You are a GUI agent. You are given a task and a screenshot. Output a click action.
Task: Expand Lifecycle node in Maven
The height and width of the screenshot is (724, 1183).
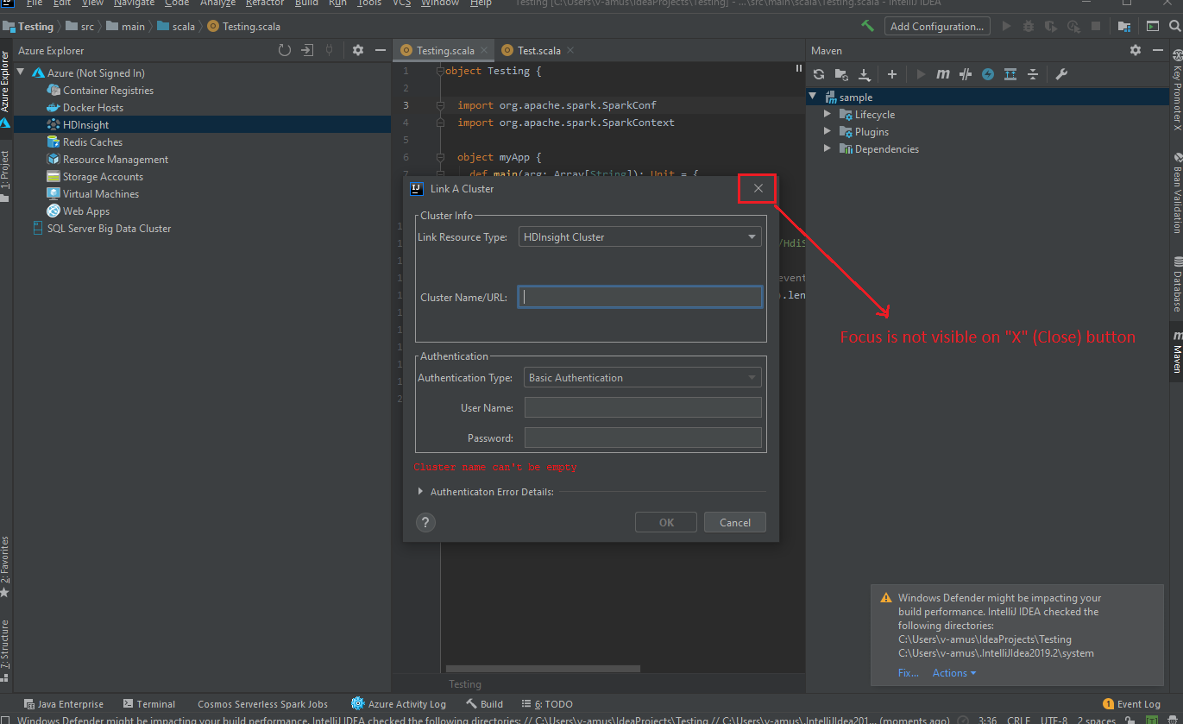click(827, 115)
